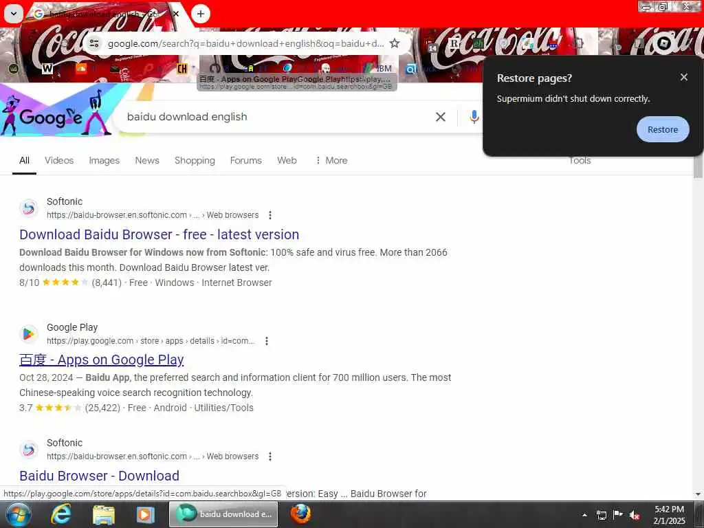This screenshot has height=528, width=704.
Task: Open the Tools options
Action: point(580,160)
